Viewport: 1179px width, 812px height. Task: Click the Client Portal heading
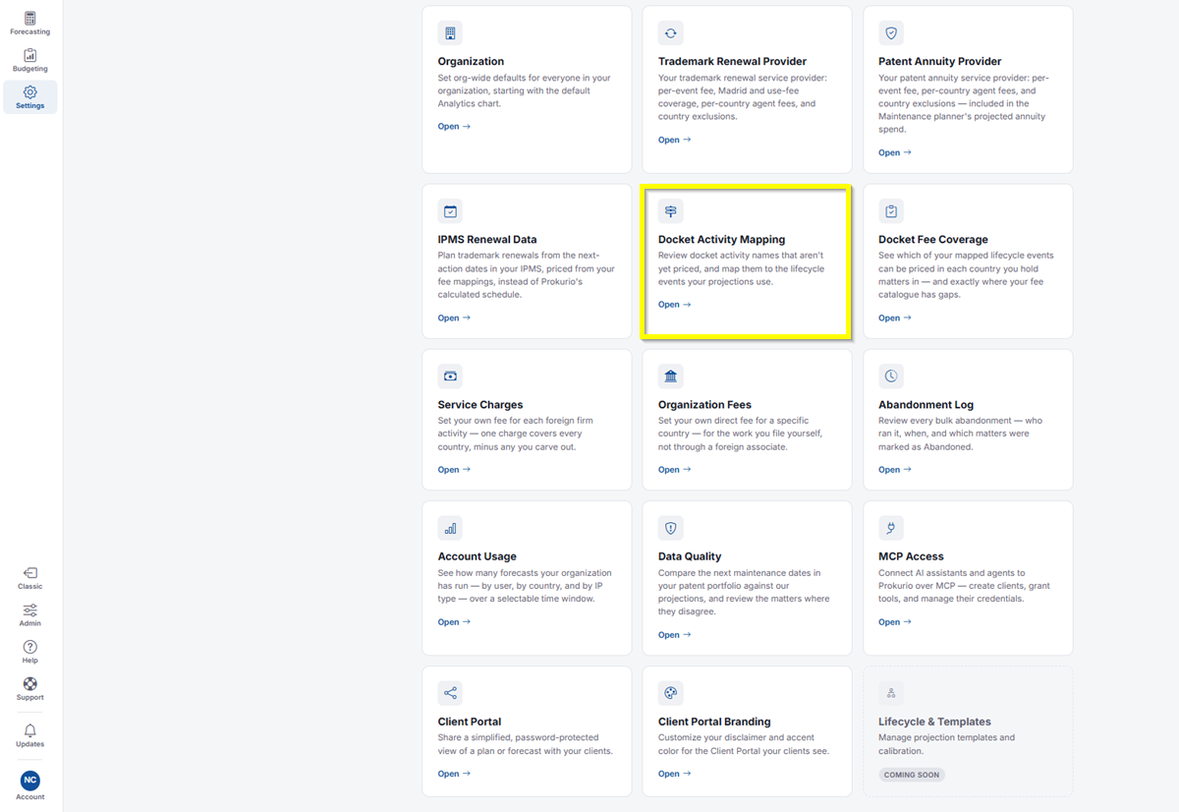(x=472, y=722)
